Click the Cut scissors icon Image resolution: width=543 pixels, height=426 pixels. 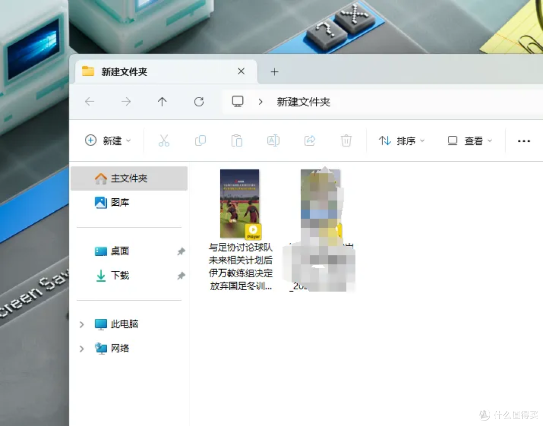click(x=164, y=141)
